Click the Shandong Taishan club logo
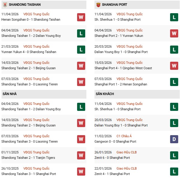Screen dimensions: 180x178 [x=4, y=4]
